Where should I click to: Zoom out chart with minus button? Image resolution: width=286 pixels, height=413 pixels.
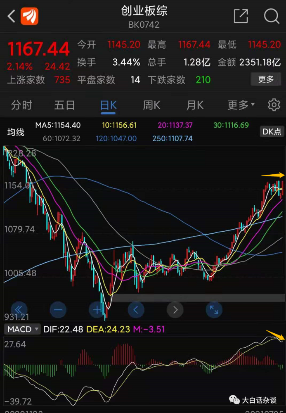pos(58,310)
